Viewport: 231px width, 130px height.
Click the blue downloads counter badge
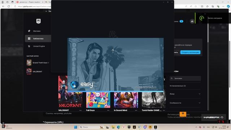coord(181,21)
